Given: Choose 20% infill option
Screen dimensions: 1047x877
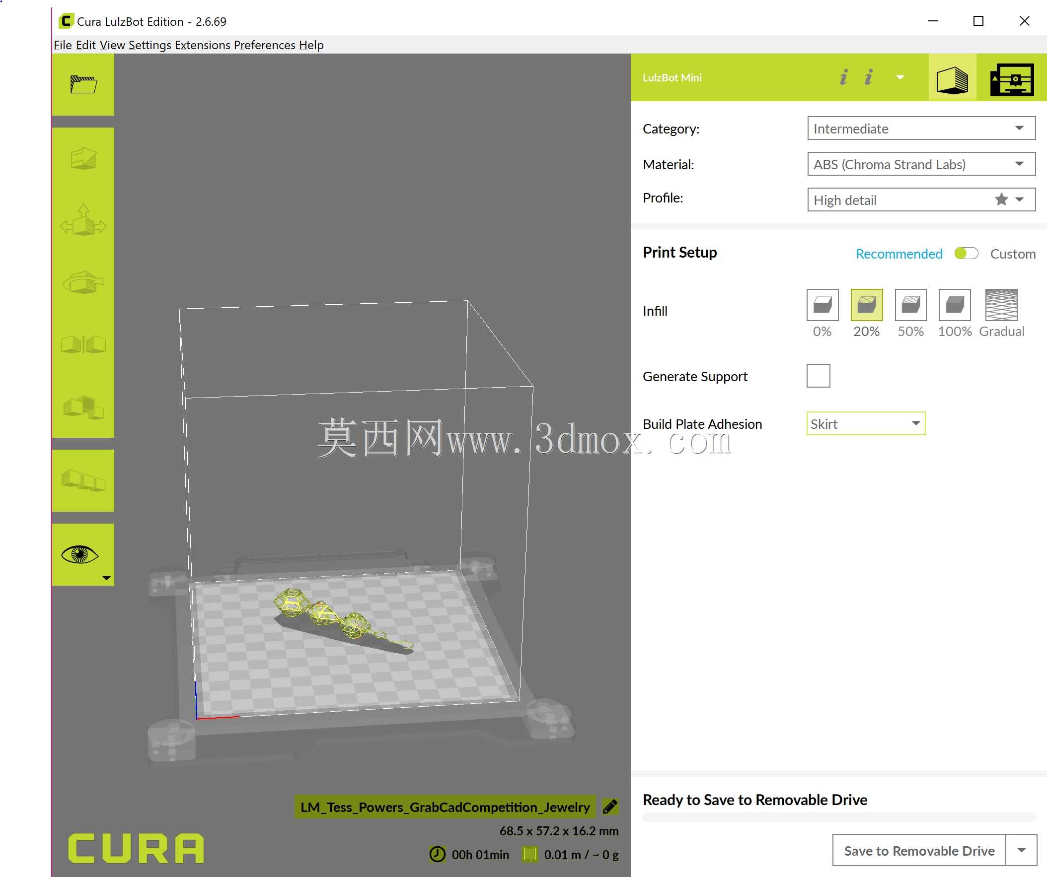Looking at the screenshot, I should click(x=867, y=305).
